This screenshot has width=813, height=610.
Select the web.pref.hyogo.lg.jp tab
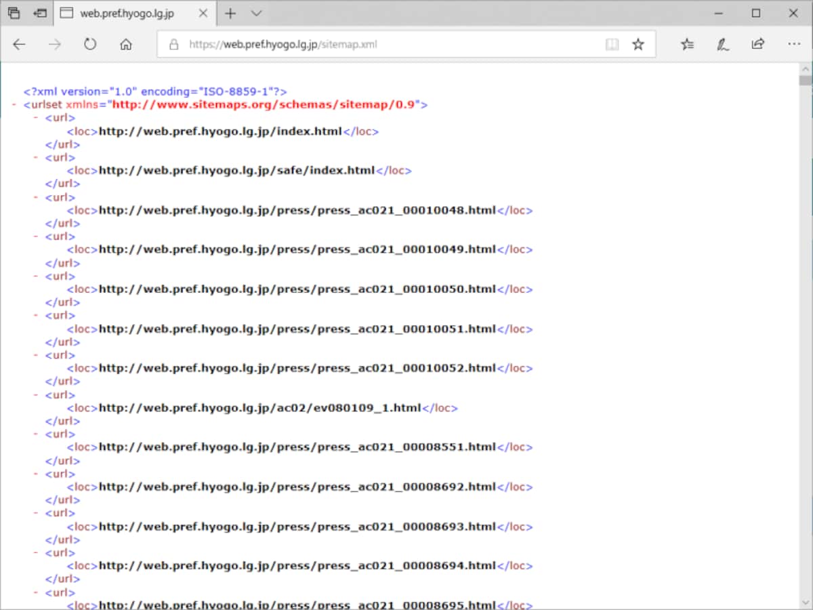(x=134, y=13)
